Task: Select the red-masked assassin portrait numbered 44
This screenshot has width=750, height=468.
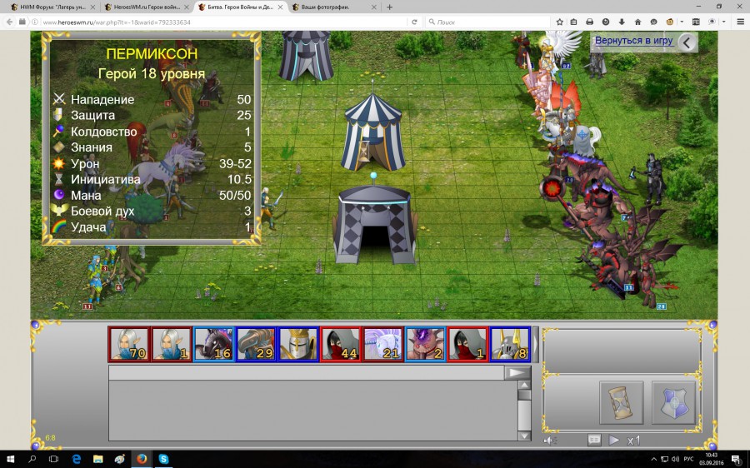Action: coord(341,344)
